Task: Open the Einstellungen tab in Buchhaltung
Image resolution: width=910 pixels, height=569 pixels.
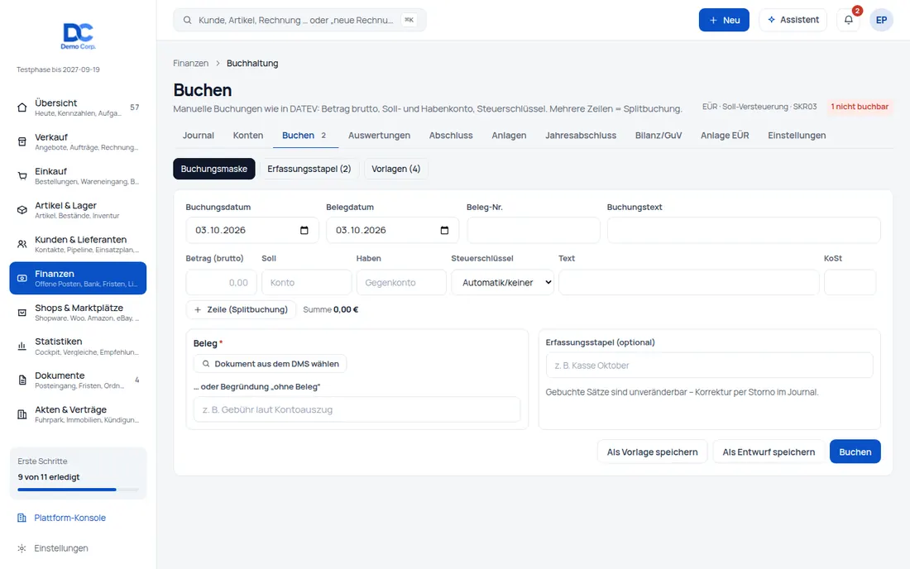Action: pos(796,135)
